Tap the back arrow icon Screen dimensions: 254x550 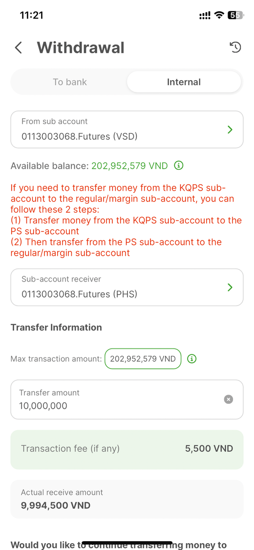(19, 47)
